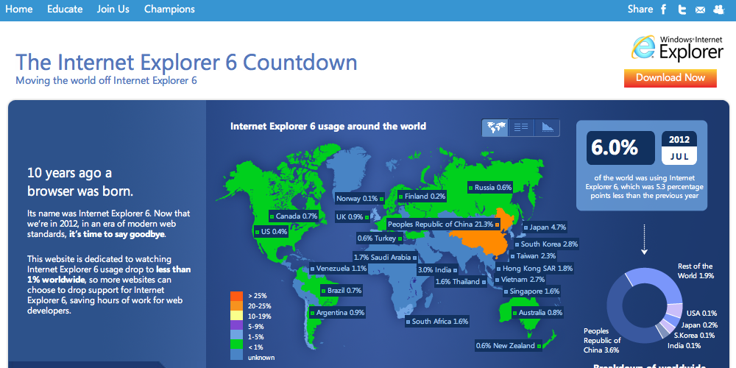Click the orange >25% legend swatch

point(236,296)
